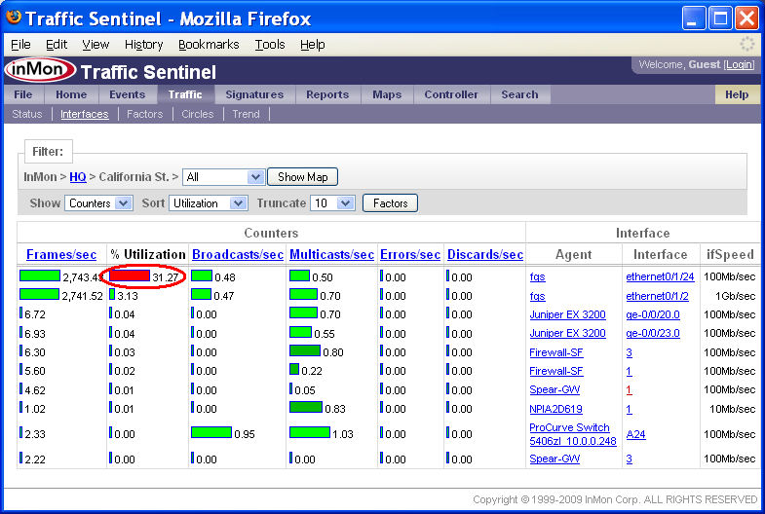Click the green 2,741.52 frames/sec bar

coord(40,294)
